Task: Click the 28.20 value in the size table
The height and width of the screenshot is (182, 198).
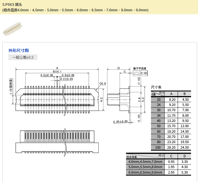Action: [x=171, y=147]
